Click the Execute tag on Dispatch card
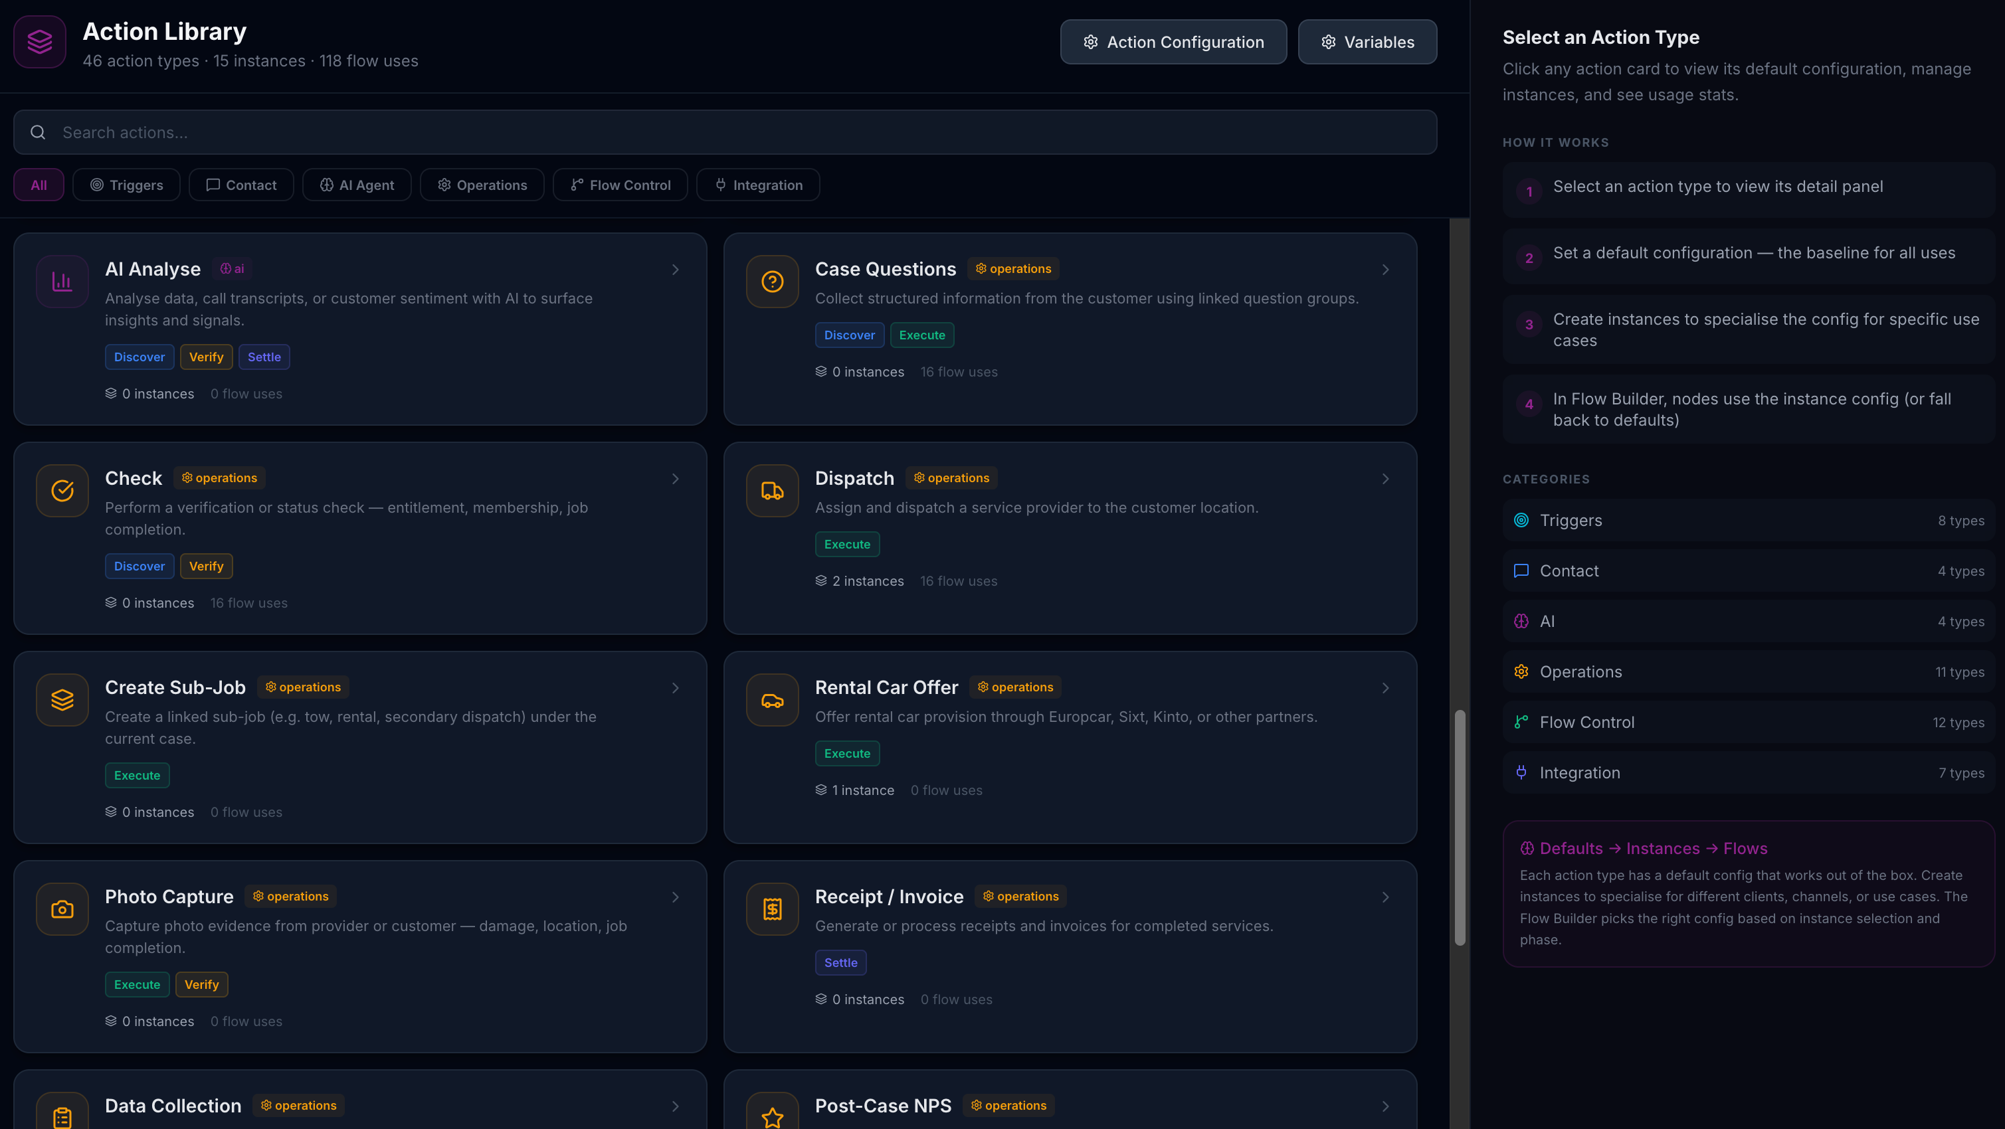Screen dimensions: 2005x1129 847,545
